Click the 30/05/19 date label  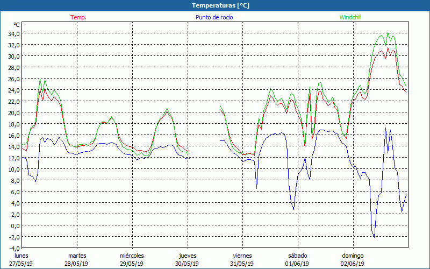click(187, 264)
